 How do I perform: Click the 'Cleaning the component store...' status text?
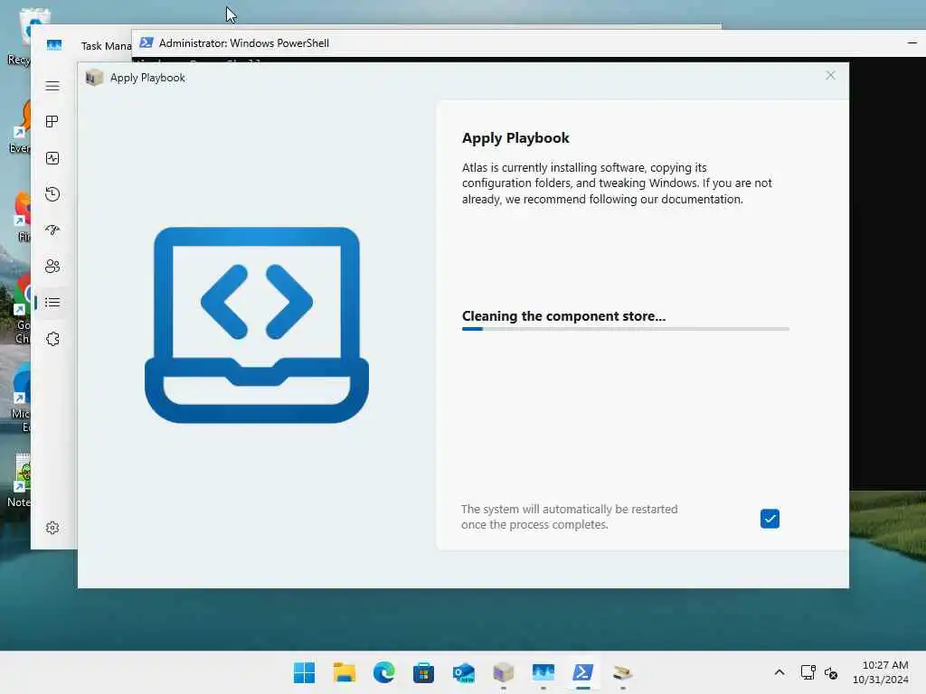pyautogui.click(x=563, y=316)
